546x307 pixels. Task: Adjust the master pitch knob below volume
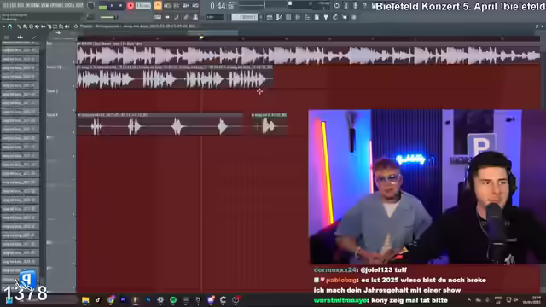click(x=90, y=17)
